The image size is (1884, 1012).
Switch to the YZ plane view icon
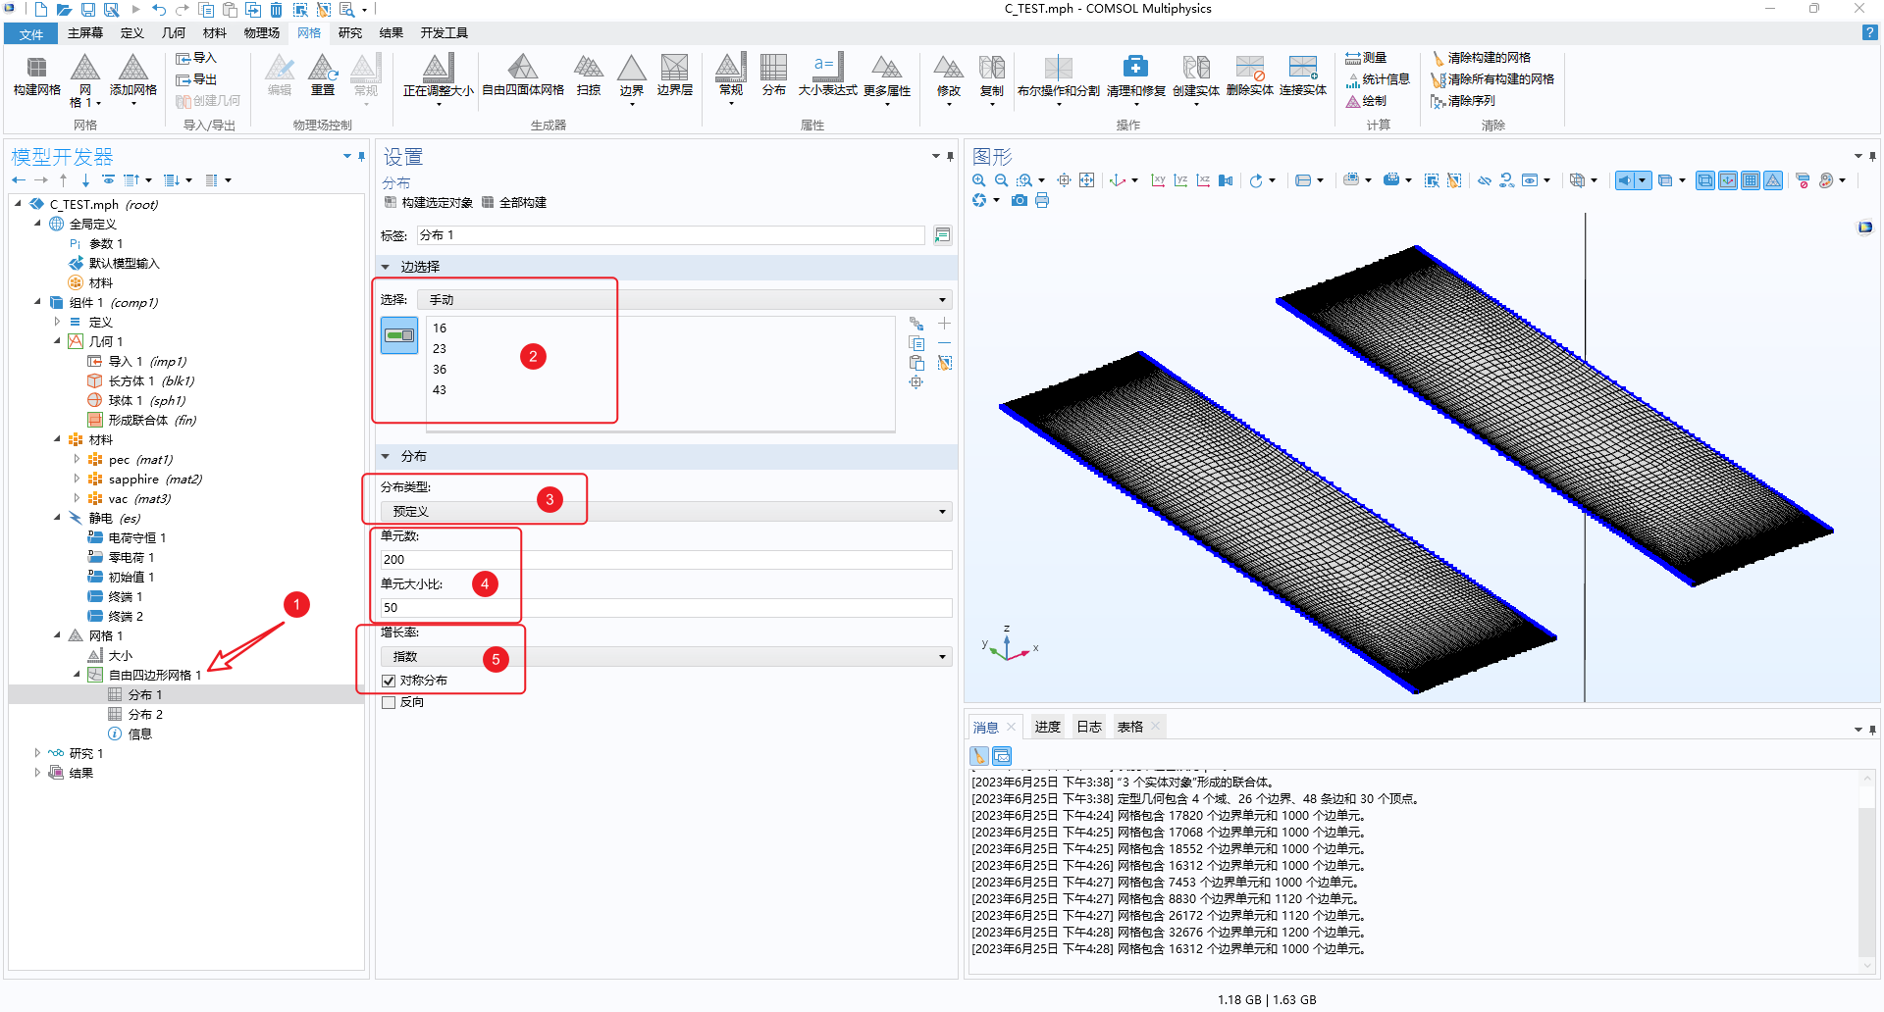1180,180
